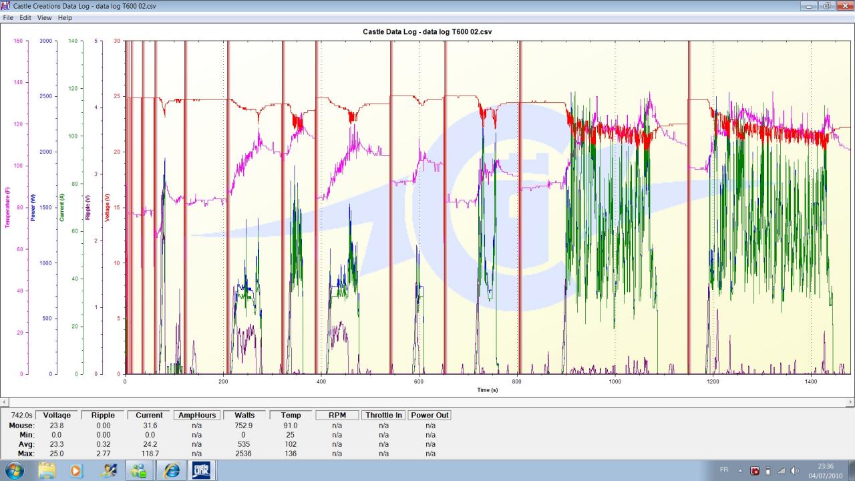Screen dimensions: 855x481
Task: Click the Castle Creations title bar icon
Action: click(5, 5)
